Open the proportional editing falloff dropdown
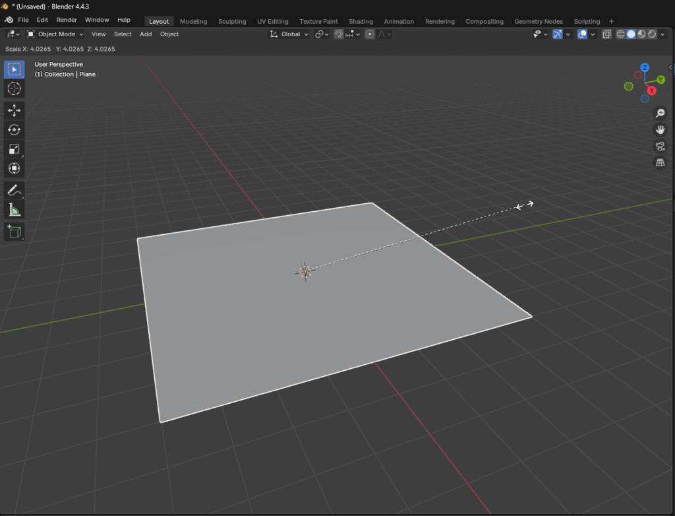 [384, 34]
